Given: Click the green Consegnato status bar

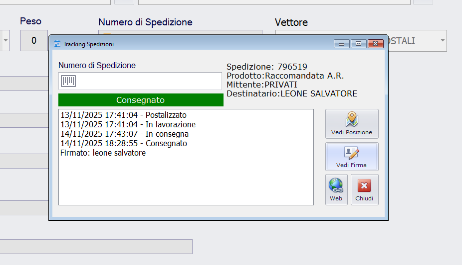Looking at the screenshot, I should (141, 100).
